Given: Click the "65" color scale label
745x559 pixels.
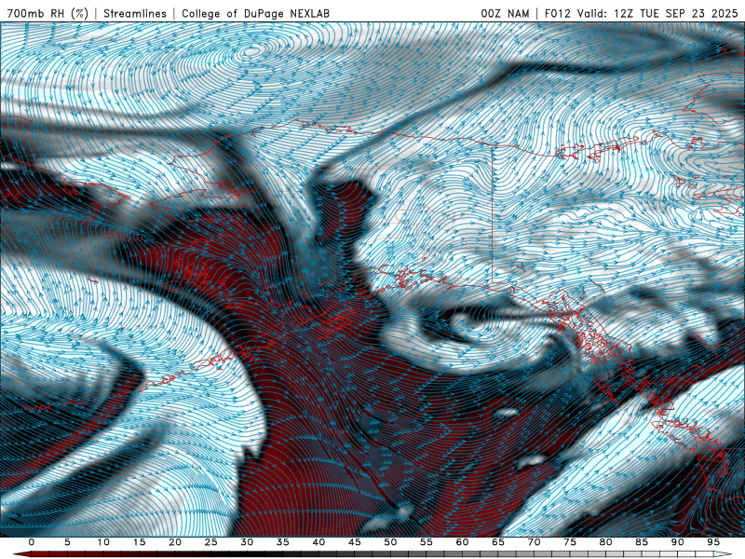Looking at the screenshot, I should 498,542.
